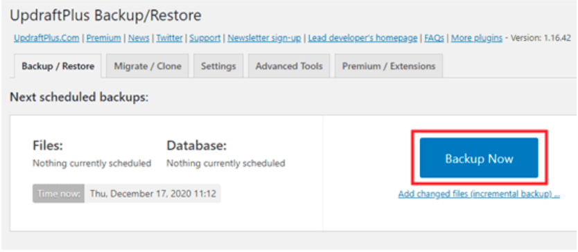Click Nothing currently scheduled under Database
The image size is (578, 252).
click(226, 163)
